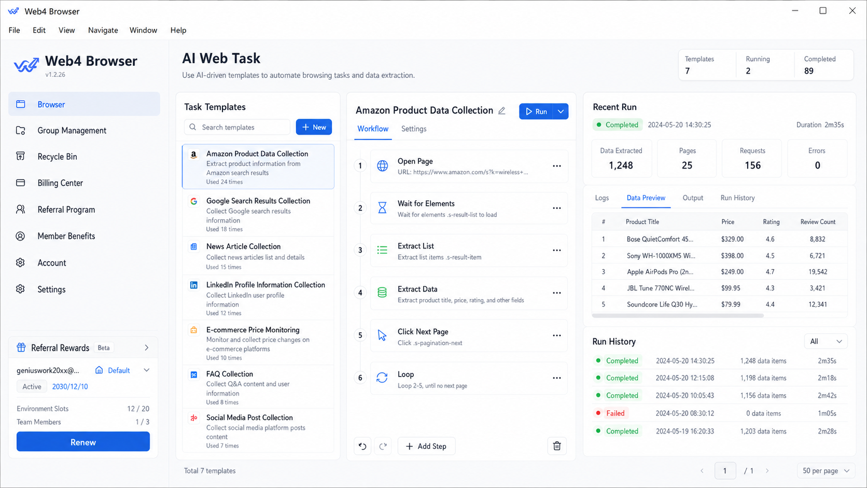Click the Search templates input field

pos(237,127)
